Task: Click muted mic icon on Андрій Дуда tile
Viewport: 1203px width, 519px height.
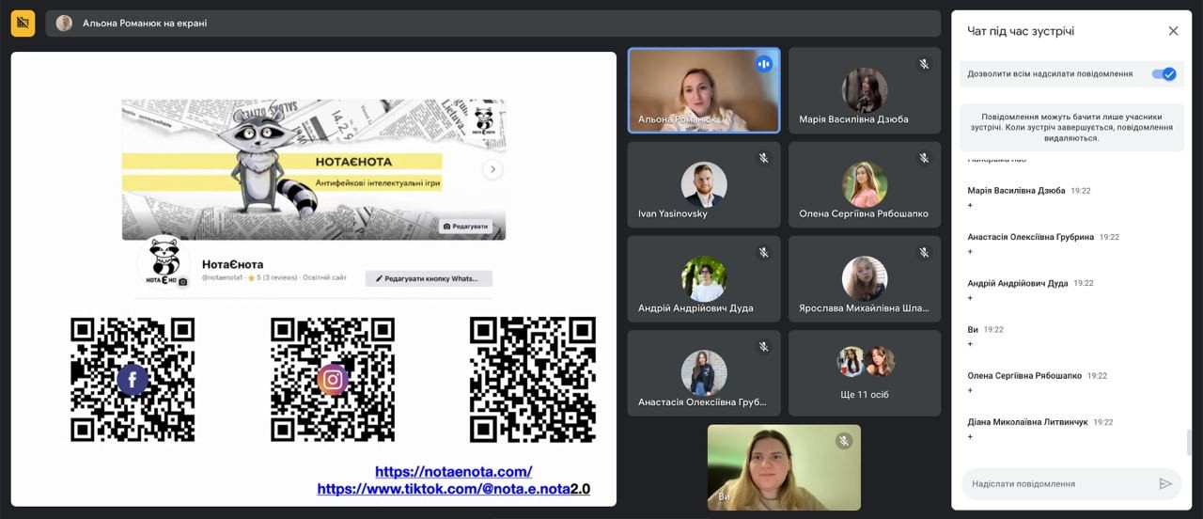Action: point(764,253)
